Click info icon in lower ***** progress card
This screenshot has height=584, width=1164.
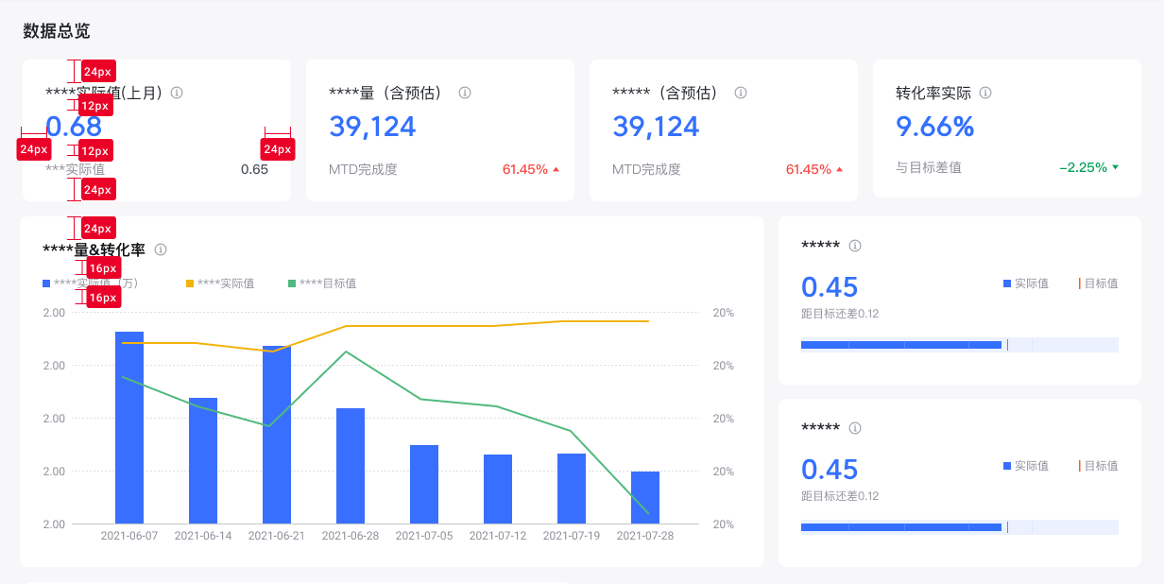point(855,428)
